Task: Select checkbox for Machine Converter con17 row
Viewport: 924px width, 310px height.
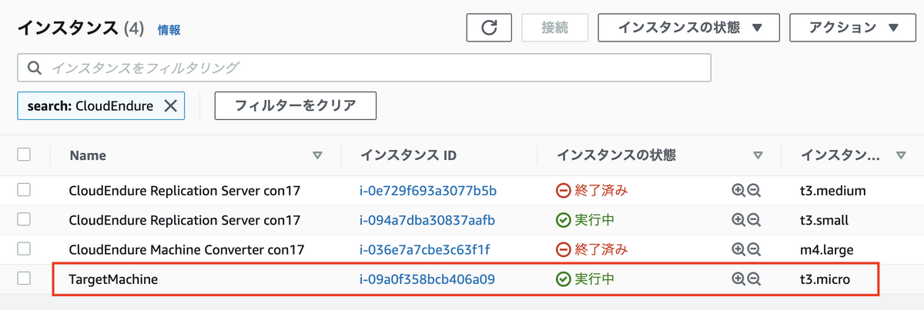Action: click(x=24, y=248)
